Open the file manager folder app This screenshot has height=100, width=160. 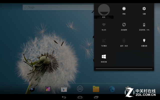[96, 89]
